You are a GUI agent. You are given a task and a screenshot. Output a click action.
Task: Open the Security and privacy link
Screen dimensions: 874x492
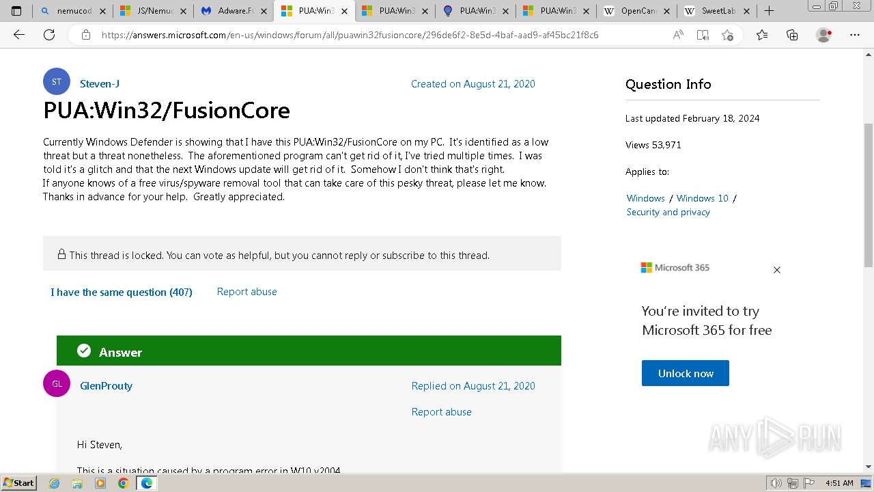[x=668, y=212]
